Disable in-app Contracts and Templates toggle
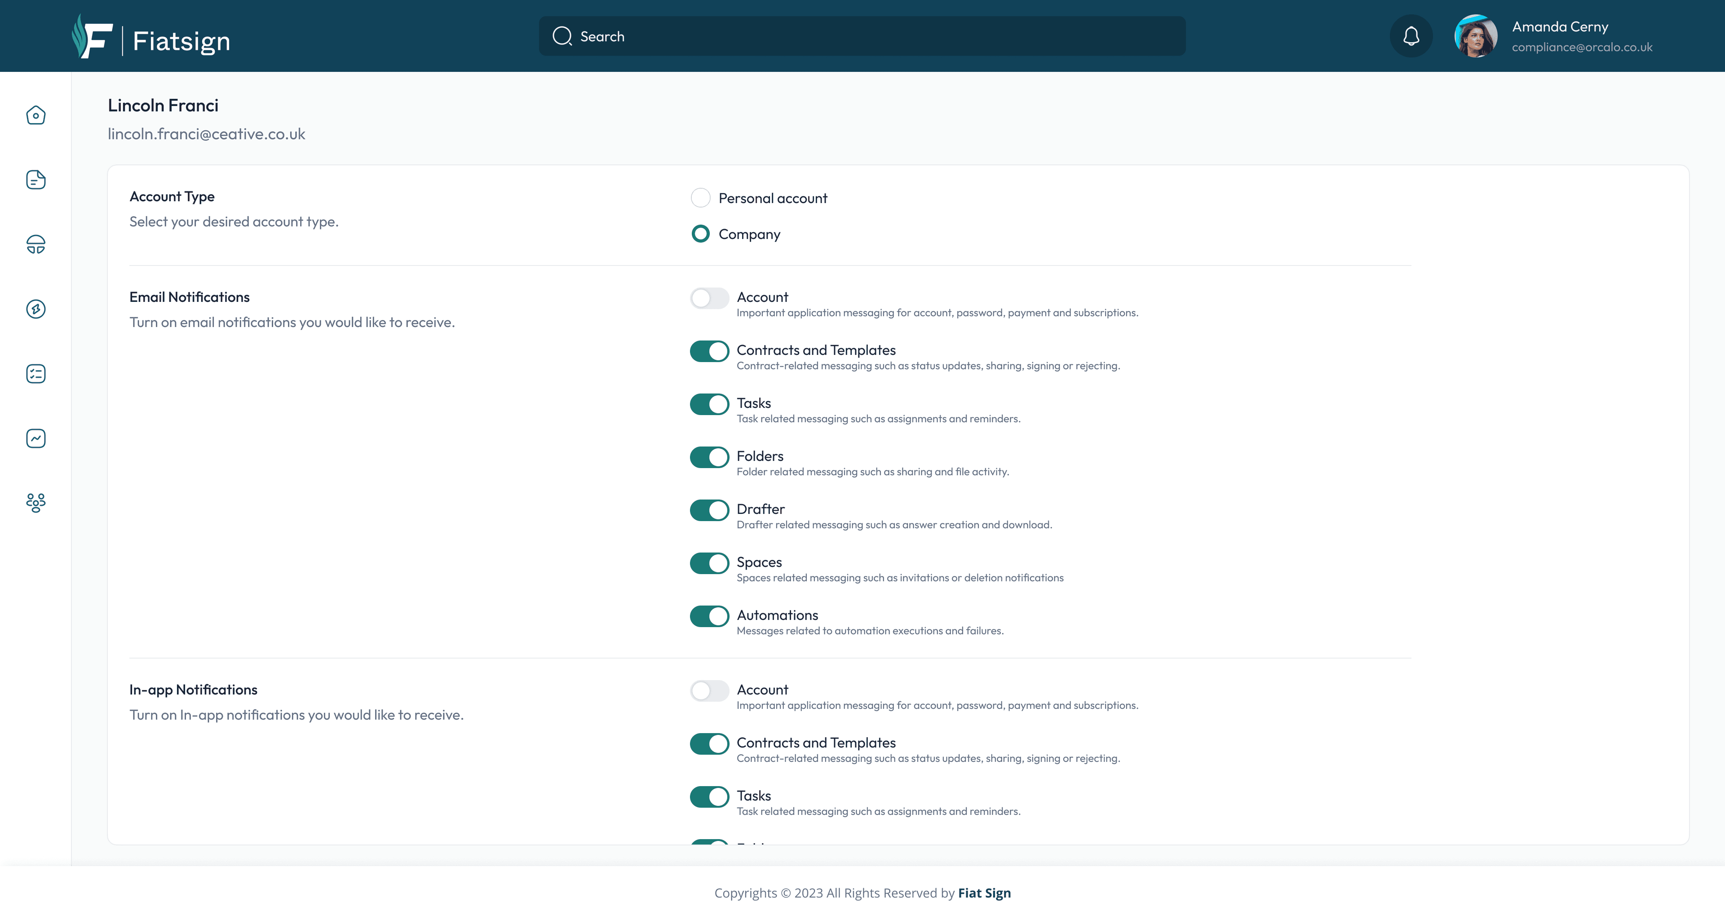The width and height of the screenshot is (1725, 920). coord(709,743)
